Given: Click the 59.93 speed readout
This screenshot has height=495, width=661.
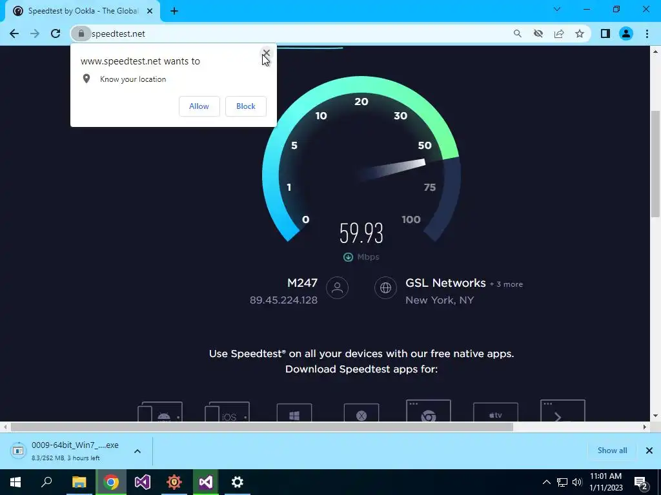Looking at the screenshot, I should [361, 233].
